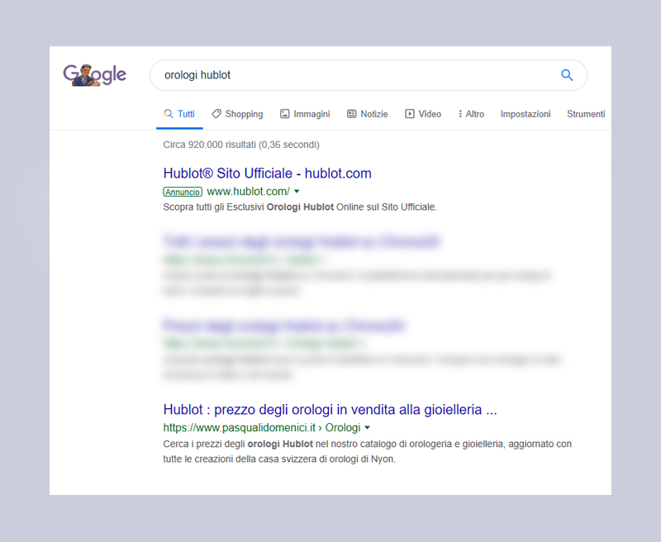Expand the Altro more options menu
The height and width of the screenshot is (542, 661).
point(471,114)
